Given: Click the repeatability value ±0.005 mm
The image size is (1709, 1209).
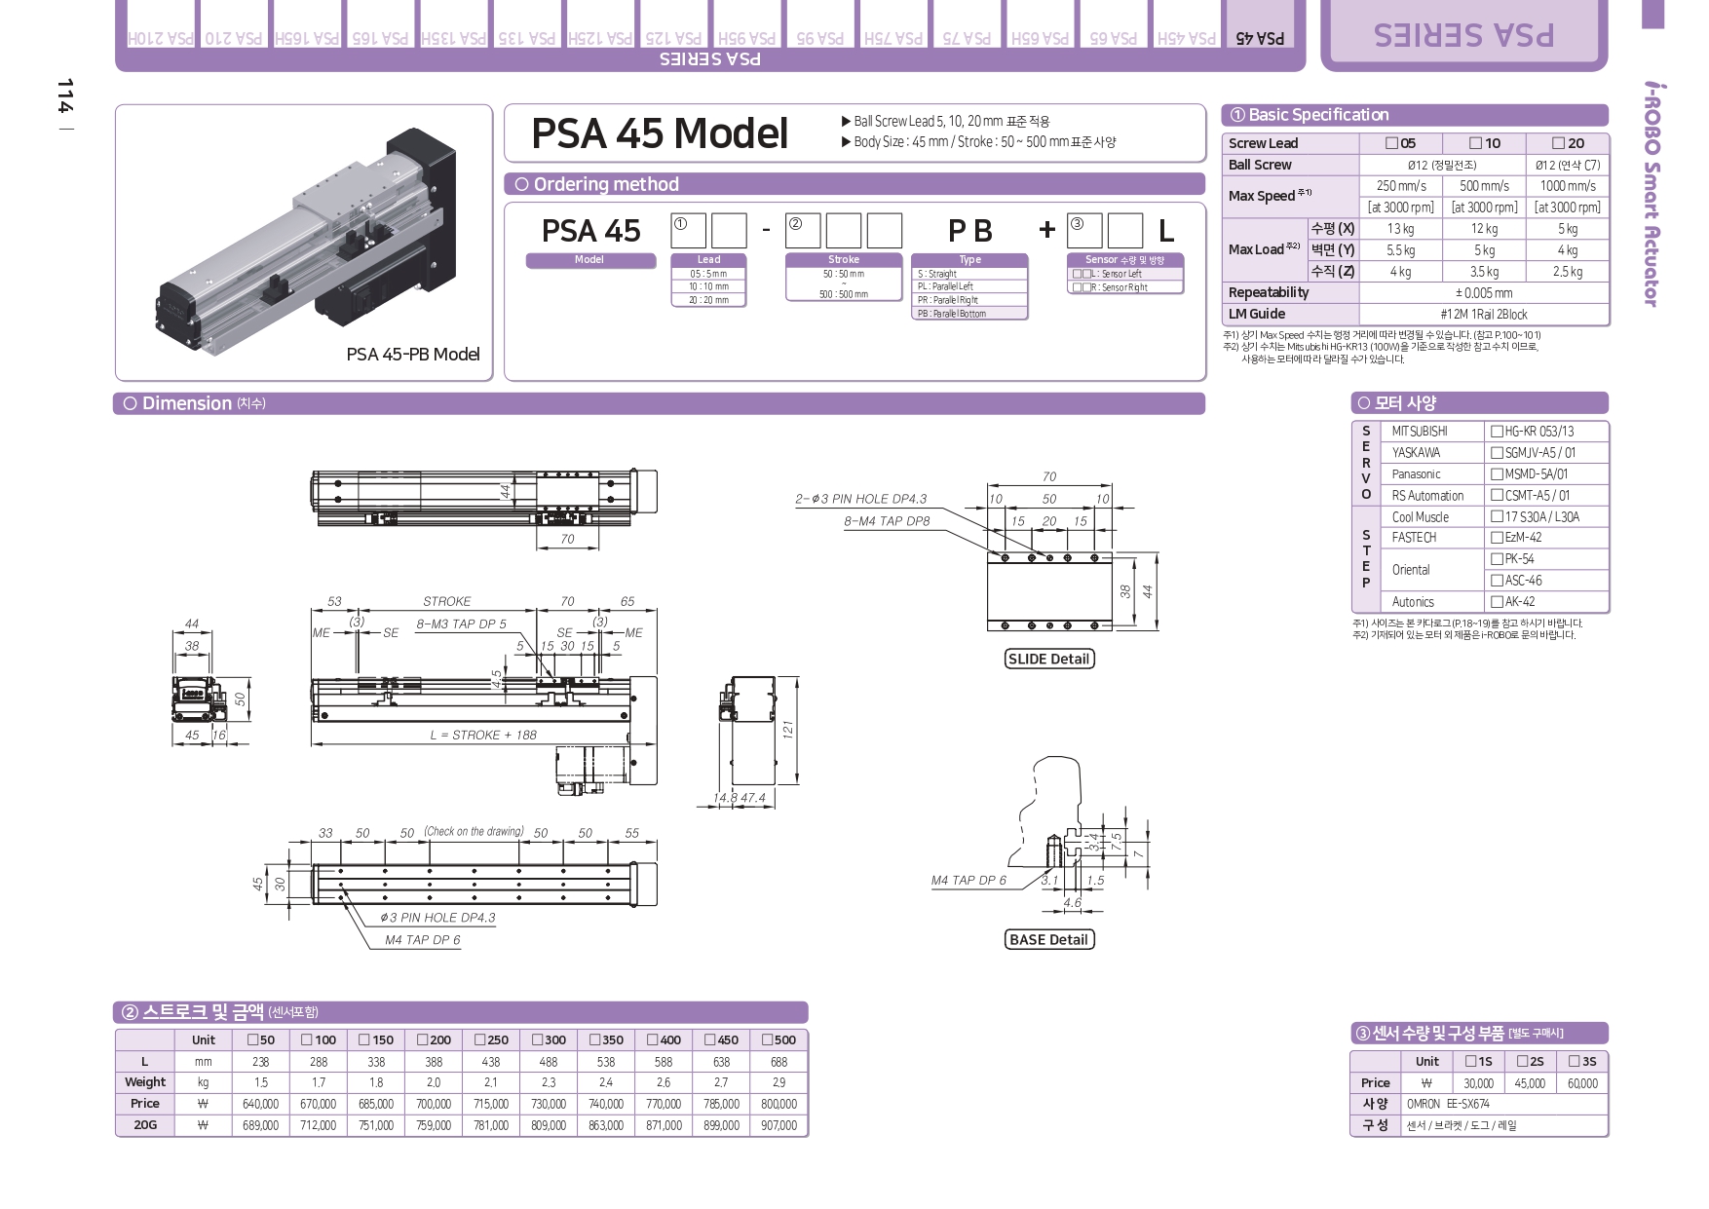Looking at the screenshot, I should click(x=1484, y=293).
